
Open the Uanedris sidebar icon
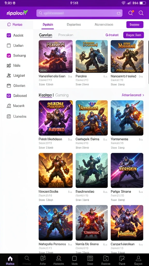click(9, 116)
